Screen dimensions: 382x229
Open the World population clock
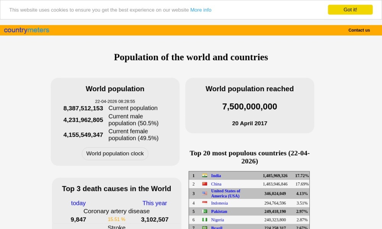pyautogui.click(x=115, y=153)
